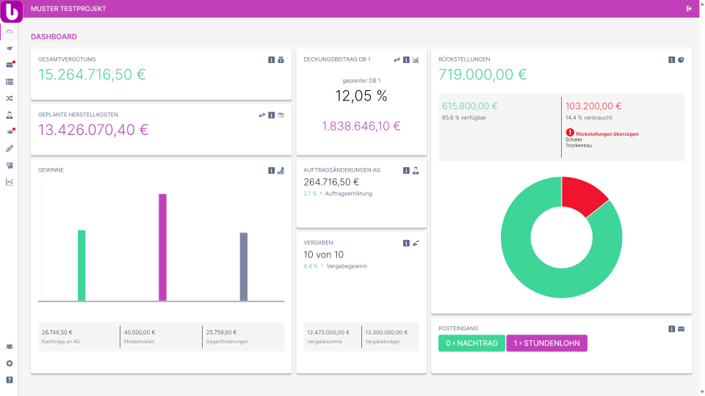Click the chart icon in Gewinne card
705x396 pixels.
pyautogui.click(x=281, y=170)
